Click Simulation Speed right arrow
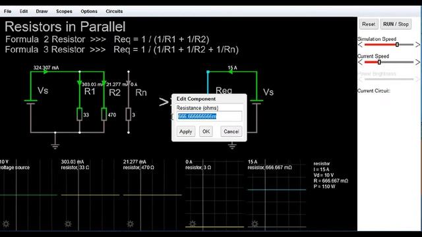Viewport: 422px width, 237px height. (x=417, y=45)
